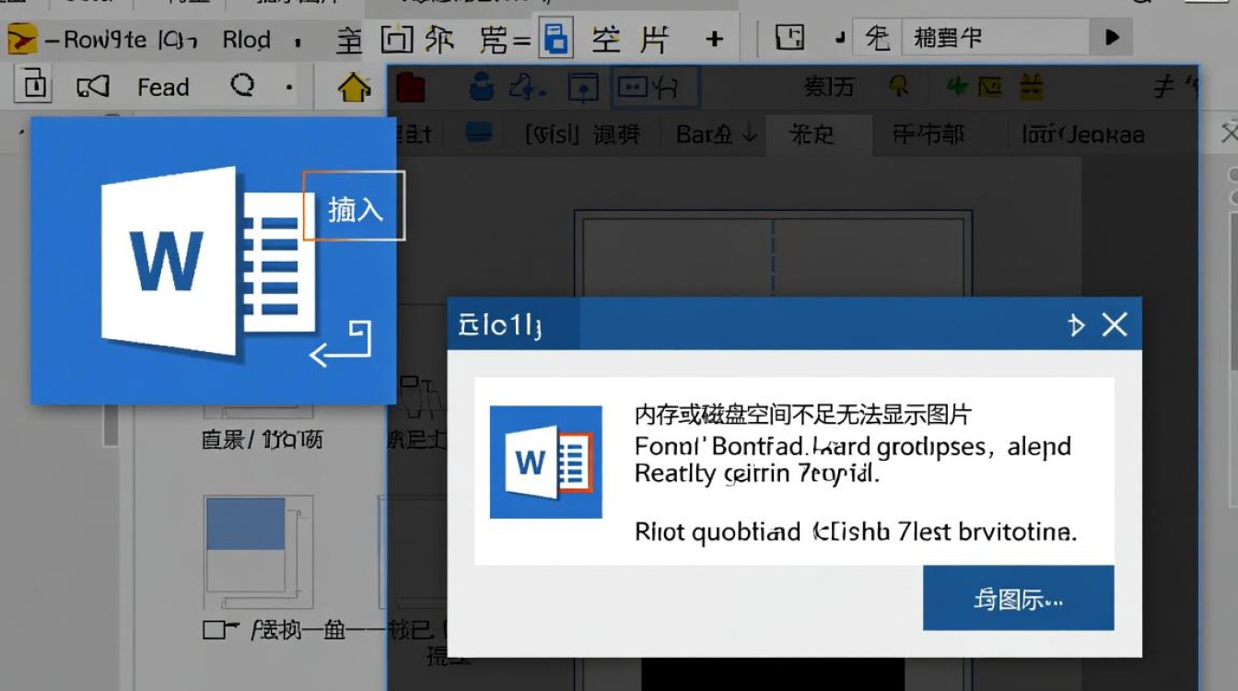This screenshot has height=691, width=1238.
Task: Click the X at right of tab row
Action: point(1229,134)
